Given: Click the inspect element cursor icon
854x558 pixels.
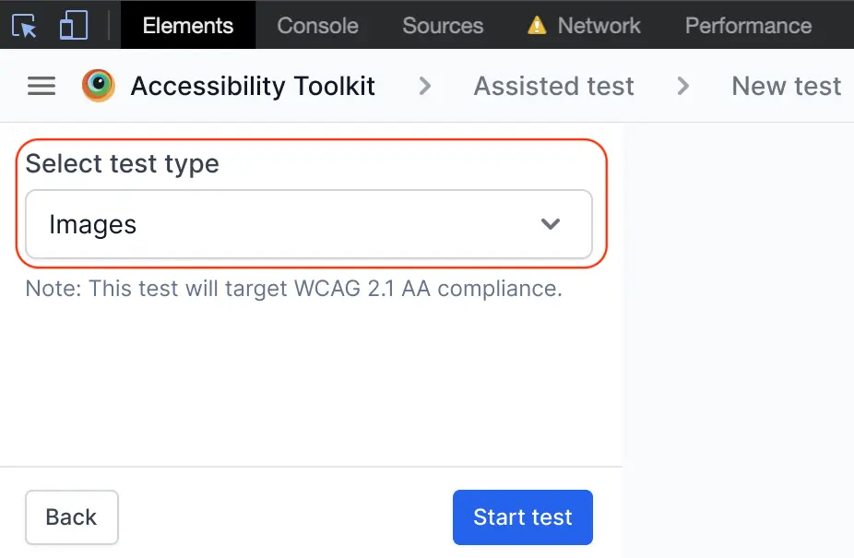Looking at the screenshot, I should 25,25.
